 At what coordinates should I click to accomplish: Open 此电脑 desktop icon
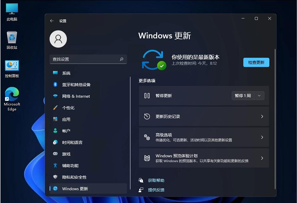click(12, 12)
